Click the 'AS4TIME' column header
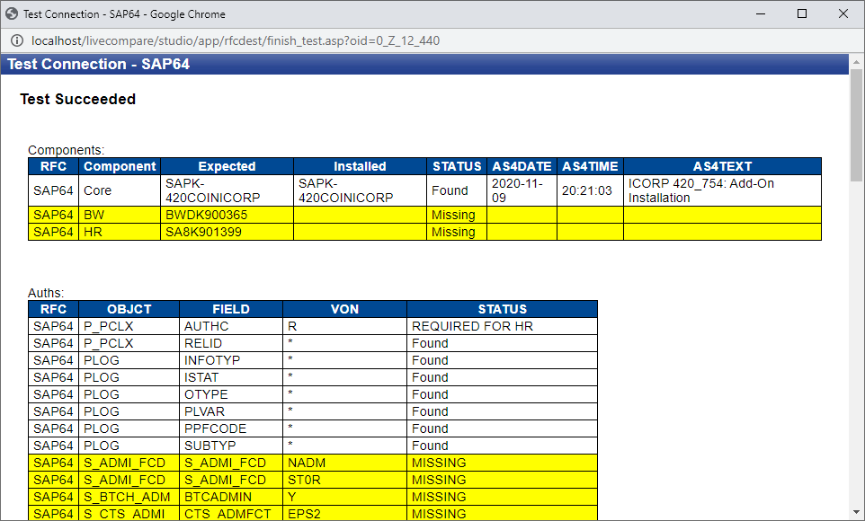The height and width of the screenshot is (521, 865). 590,166
